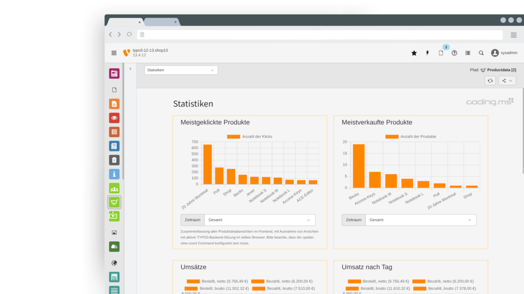Image resolution: width=524 pixels, height=294 pixels.
Task: Click the help question mark icon
Action: (x=454, y=53)
